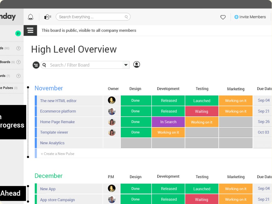
Task: Click Marketing Working on it for HTML editor
Action: point(236,101)
